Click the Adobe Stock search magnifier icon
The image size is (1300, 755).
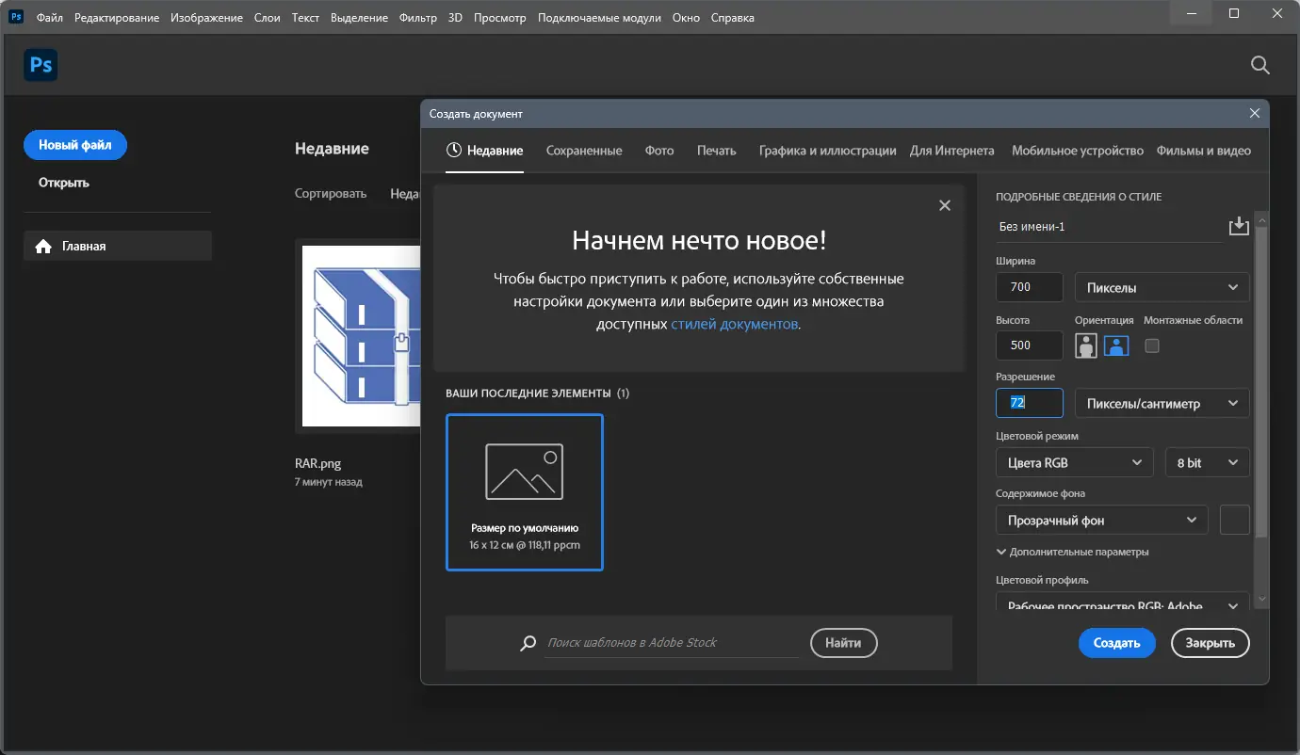(x=528, y=643)
